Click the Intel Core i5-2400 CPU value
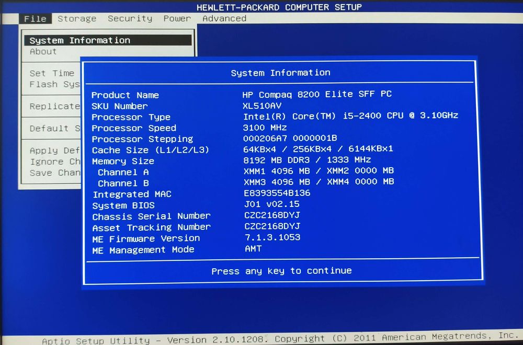This screenshot has width=523, height=345. coord(350,116)
